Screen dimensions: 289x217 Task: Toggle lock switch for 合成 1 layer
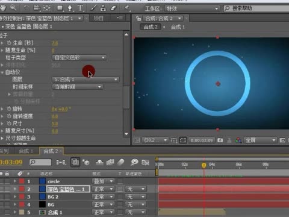coord(7,212)
